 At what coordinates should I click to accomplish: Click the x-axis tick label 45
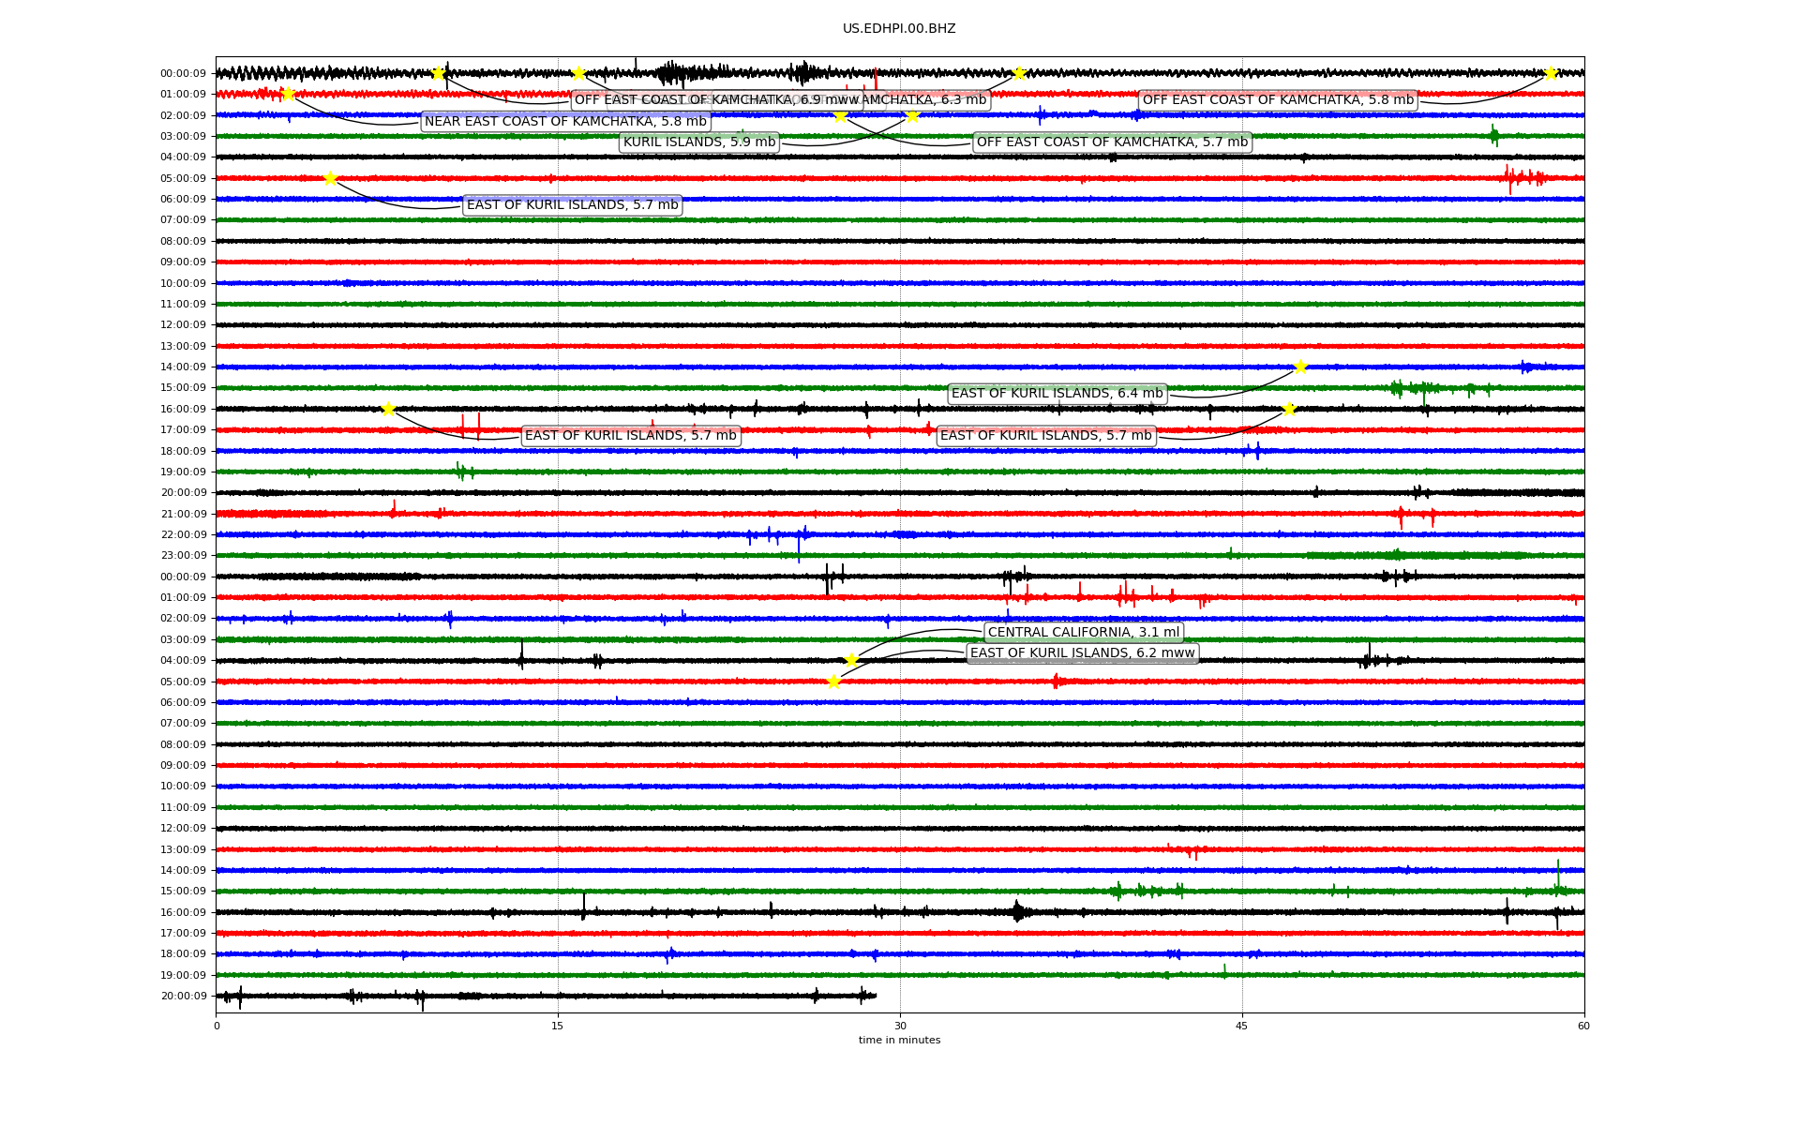point(1242,1026)
